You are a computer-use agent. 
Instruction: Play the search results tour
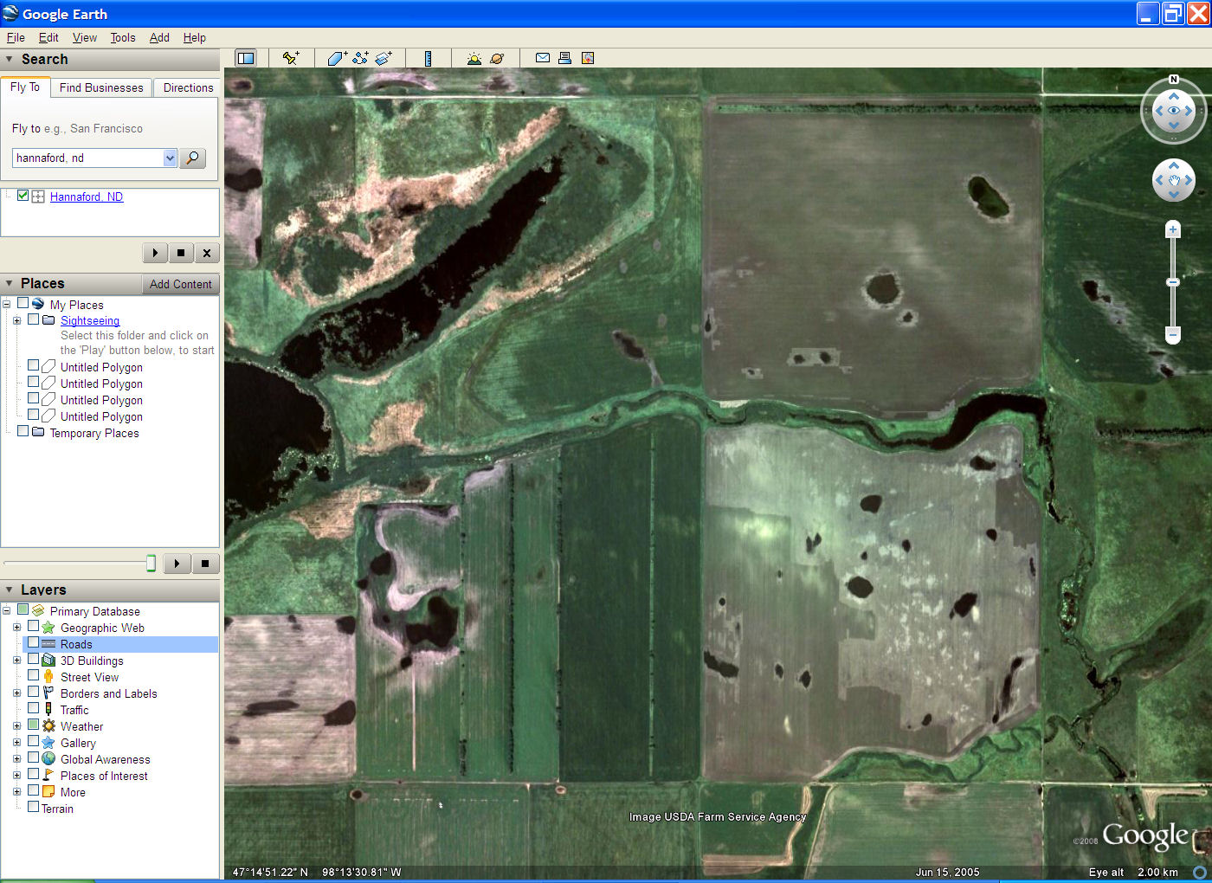click(x=155, y=253)
